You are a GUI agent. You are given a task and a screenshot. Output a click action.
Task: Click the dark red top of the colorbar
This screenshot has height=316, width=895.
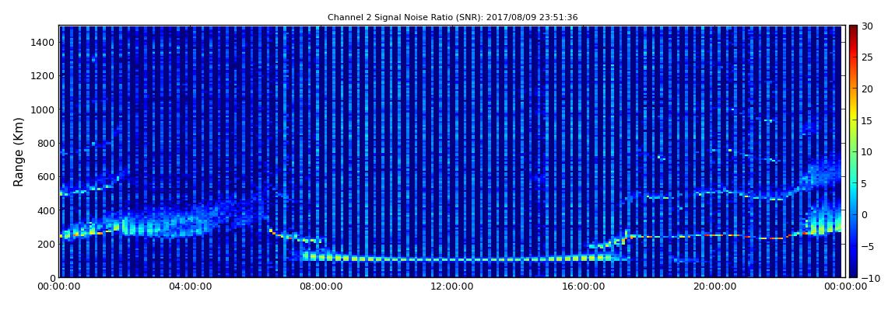pos(853,30)
